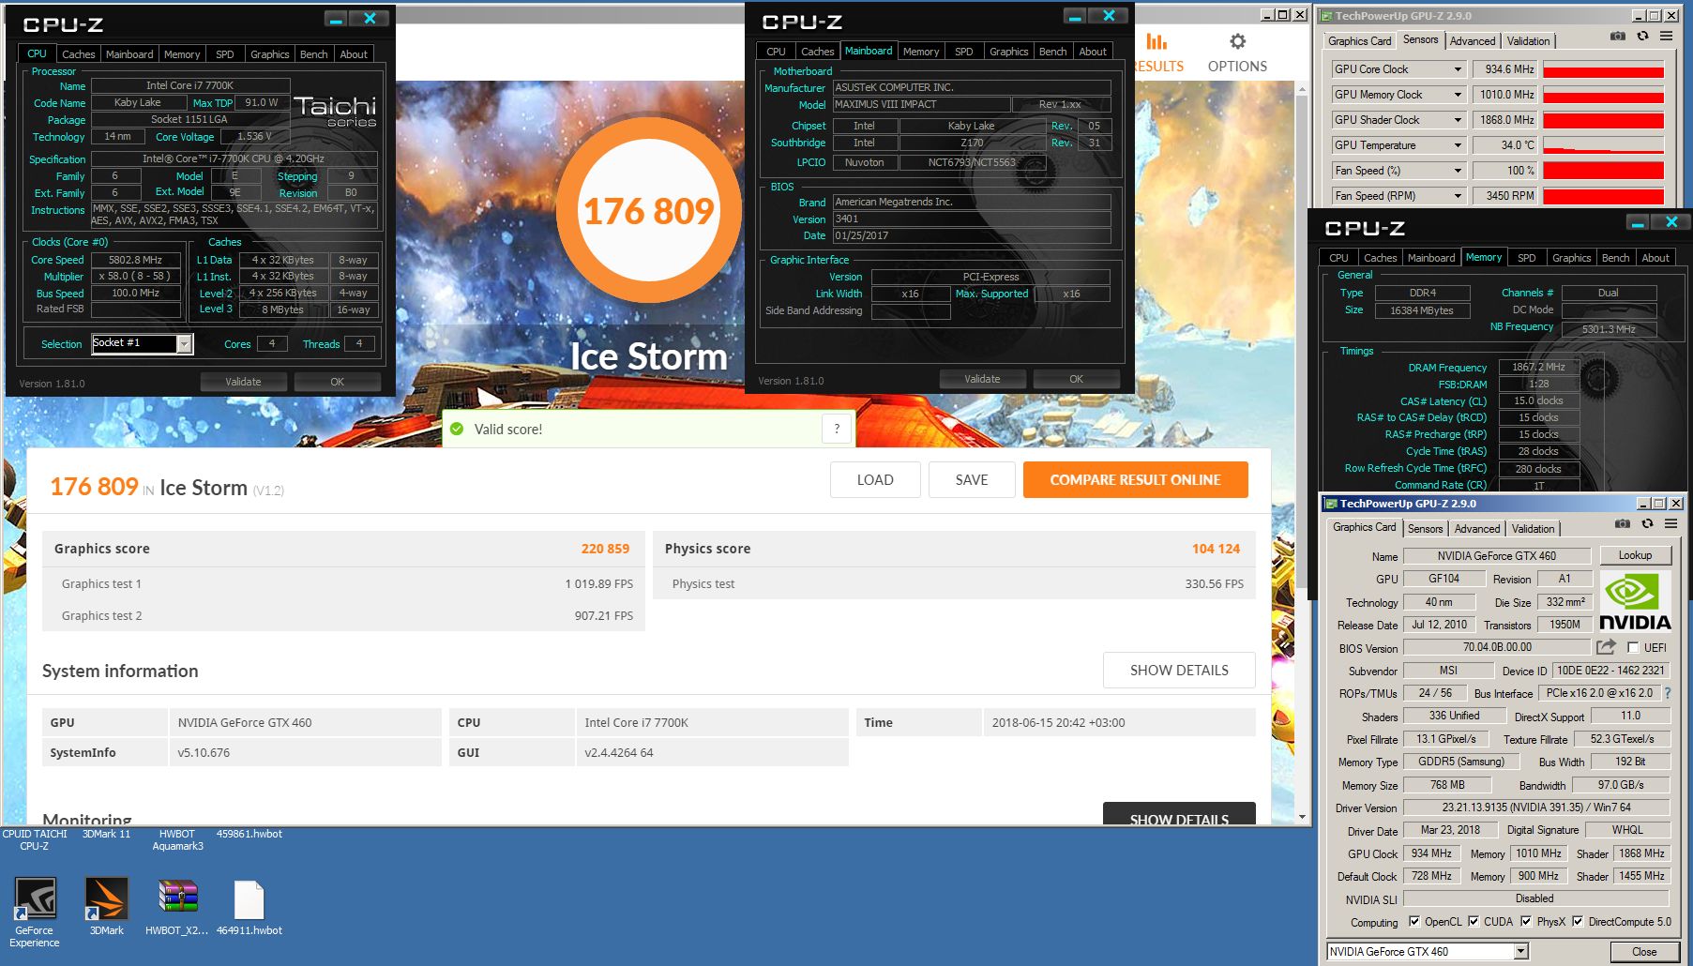Select 464911.hwbot file on desktop
The width and height of the screenshot is (1693, 966).
click(x=249, y=908)
